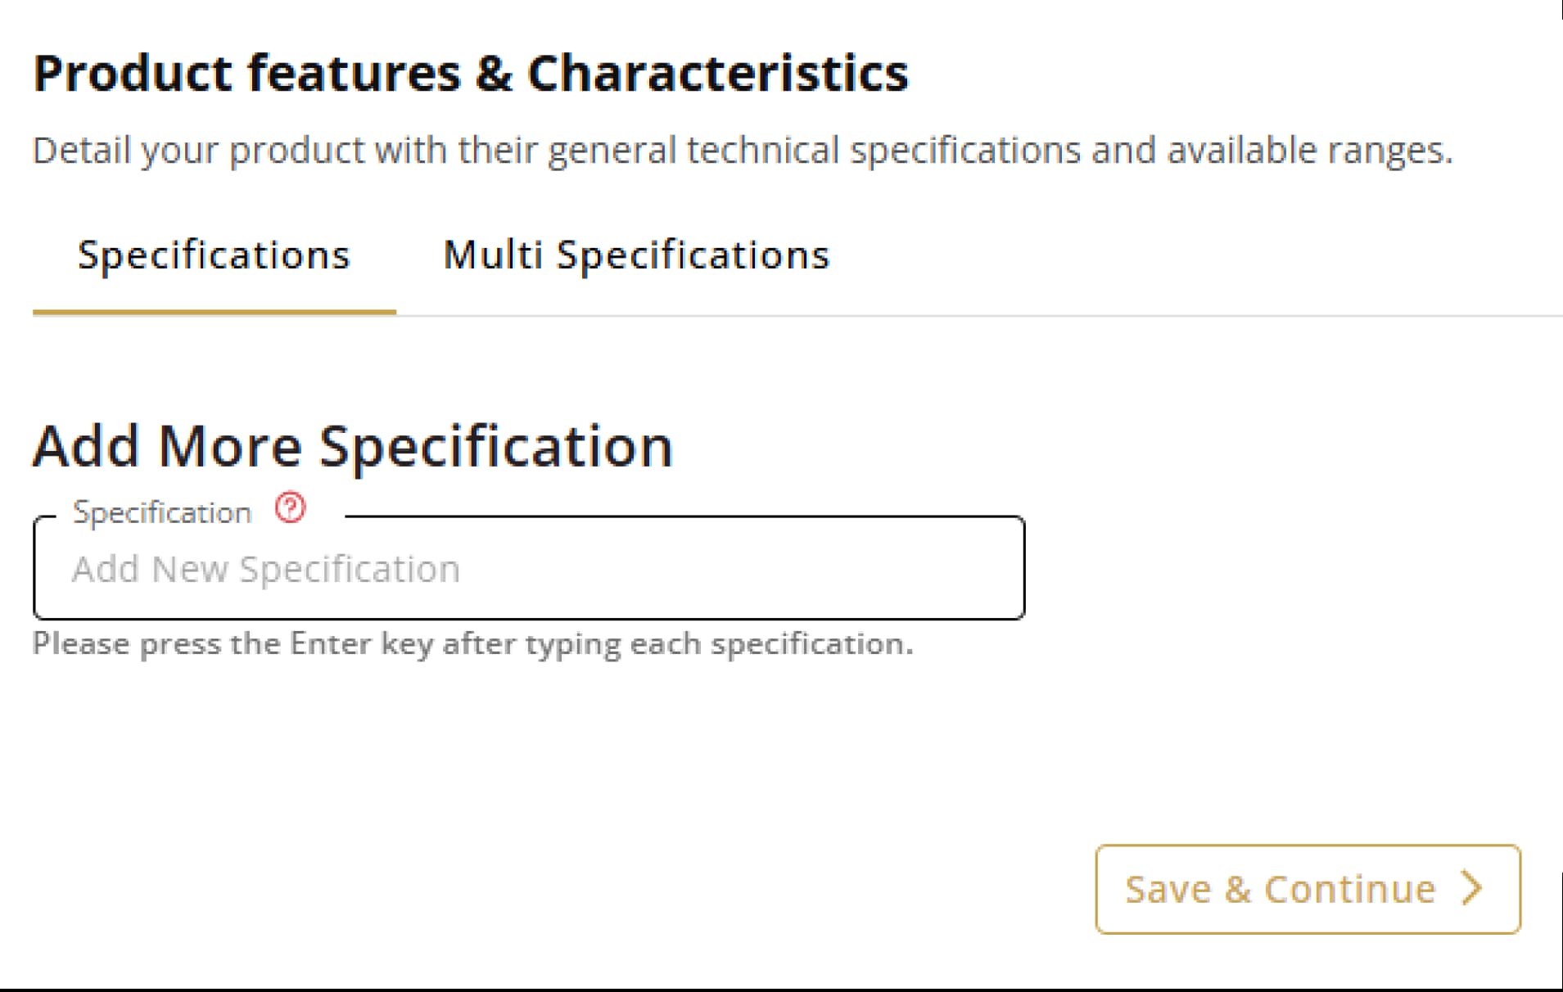The image size is (1563, 992).
Task: Switch to the Multi Specifications tab
Action: pos(636,255)
